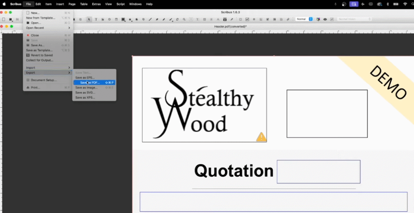Select the straight Line tool
The image size is (414, 213).
150,19
